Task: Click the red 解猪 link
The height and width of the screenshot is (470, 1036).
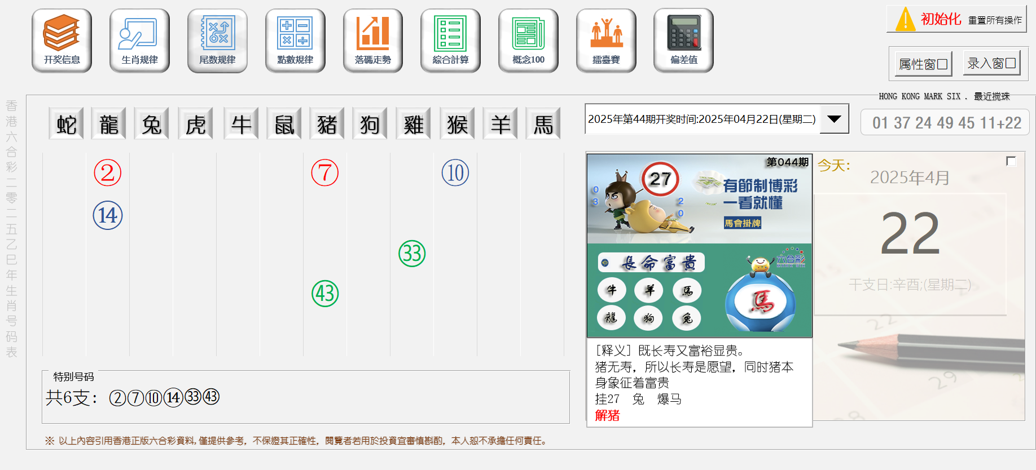Action: [x=607, y=416]
